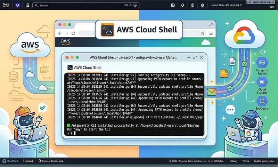Click the illustrated browser forward arrow
This screenshot has width=278, height=167.
pos(66,33)
